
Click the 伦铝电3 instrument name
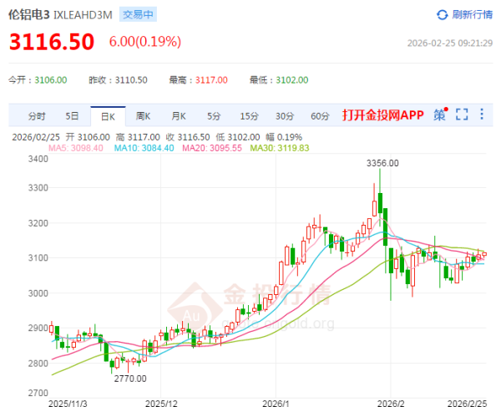[x=29, y=15]
